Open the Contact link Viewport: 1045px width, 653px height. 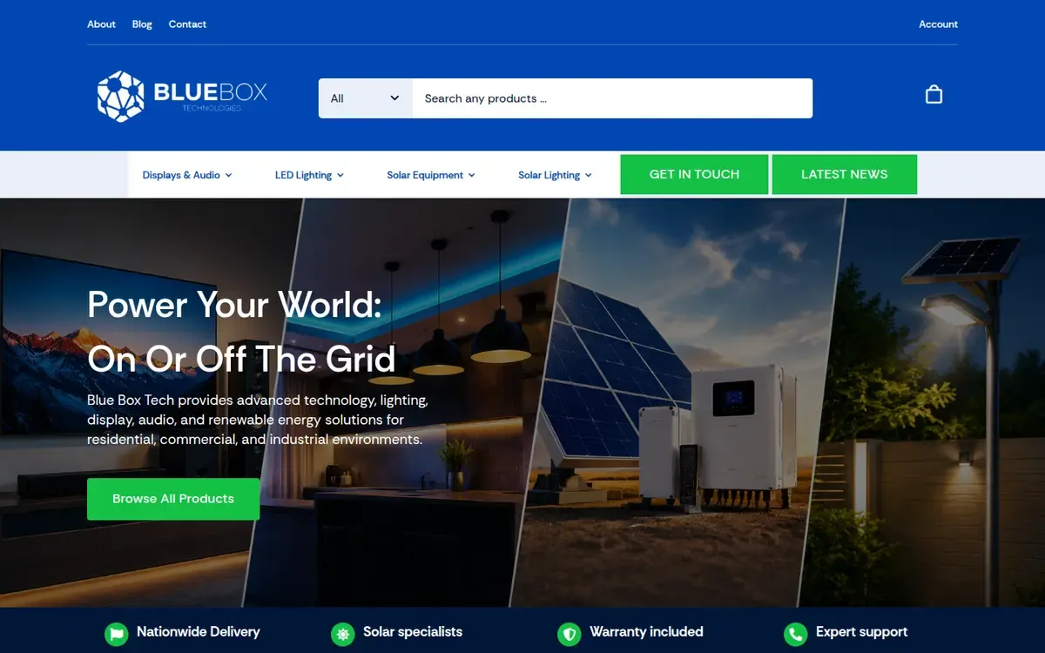187,24
